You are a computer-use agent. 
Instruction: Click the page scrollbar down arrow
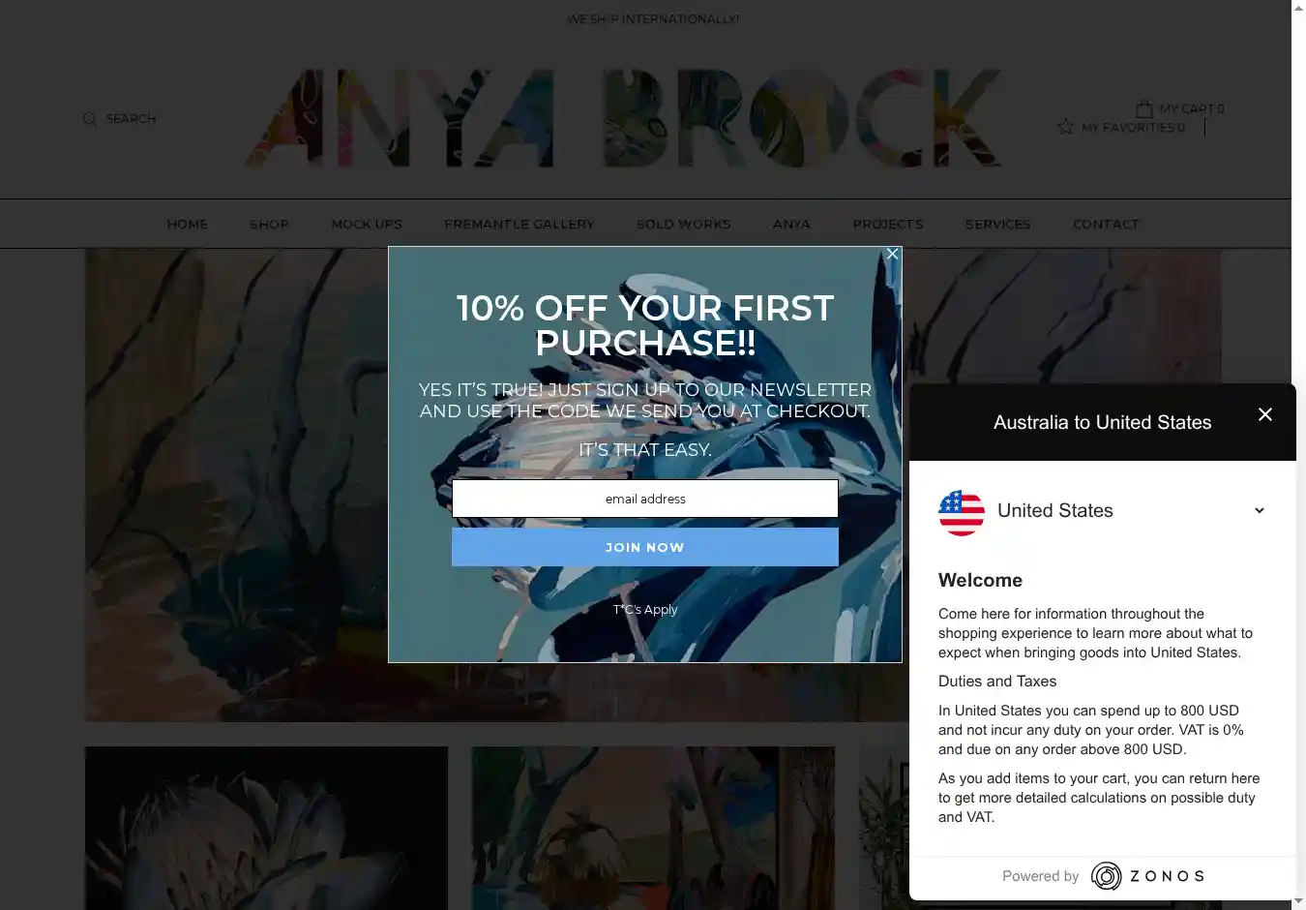(1298, 901)
